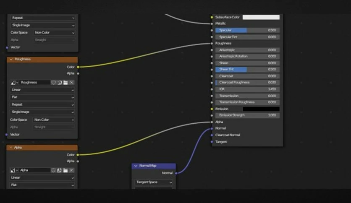The height and width of the screenshot is (203, 351).
Task: Open the image folder icon in the Roughness node
Action: pos(65,83)
